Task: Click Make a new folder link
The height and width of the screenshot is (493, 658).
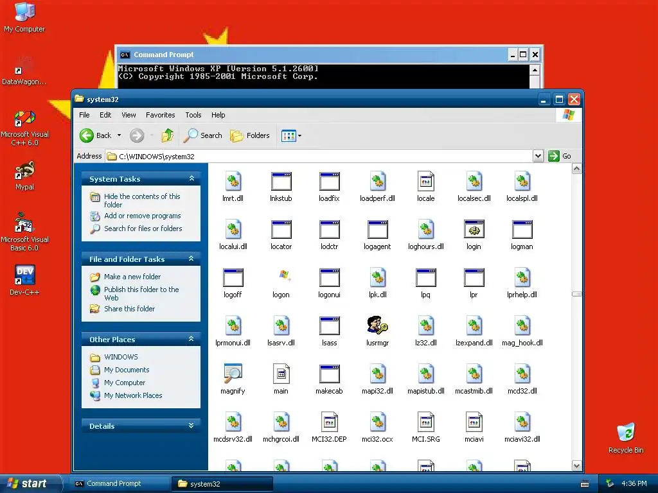Action: coord(132,277)
